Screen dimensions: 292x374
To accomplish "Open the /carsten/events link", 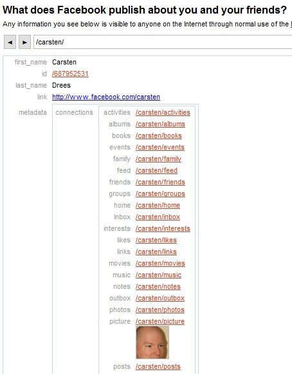I will coord(160,147).
